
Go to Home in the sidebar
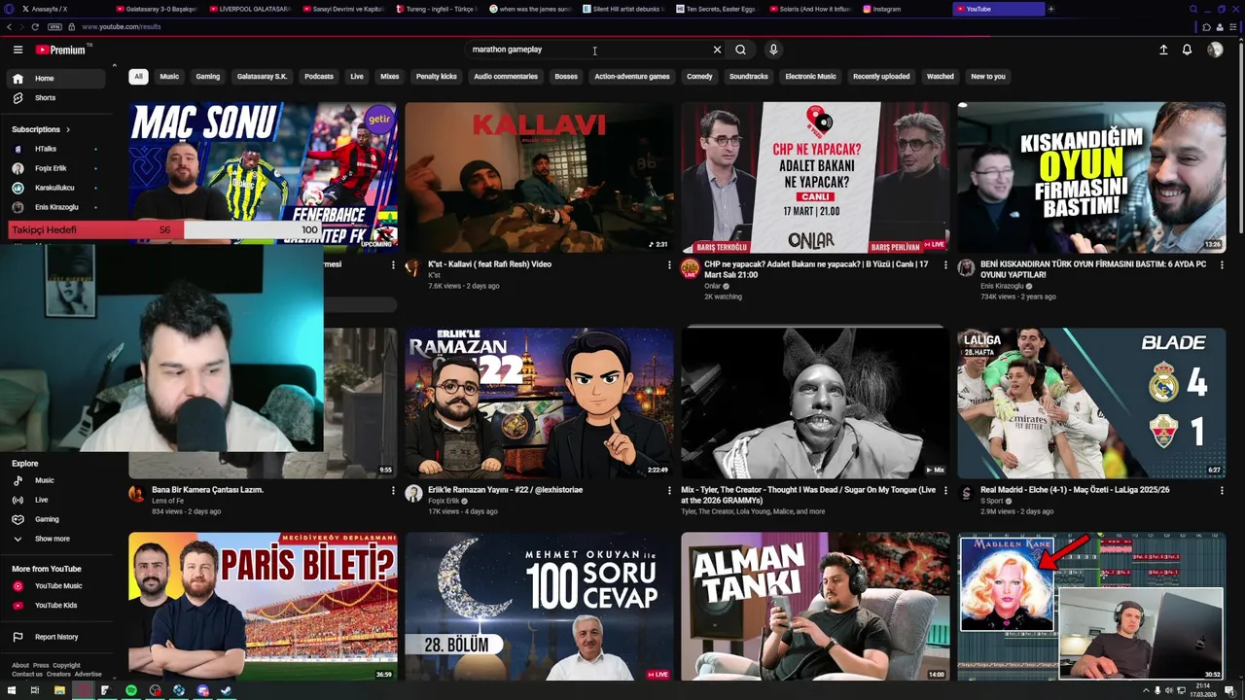(x=56, y=79)
